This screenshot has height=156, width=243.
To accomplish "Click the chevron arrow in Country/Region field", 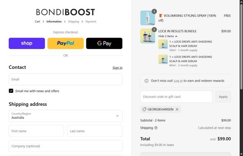I will click(x=118, y=116).
